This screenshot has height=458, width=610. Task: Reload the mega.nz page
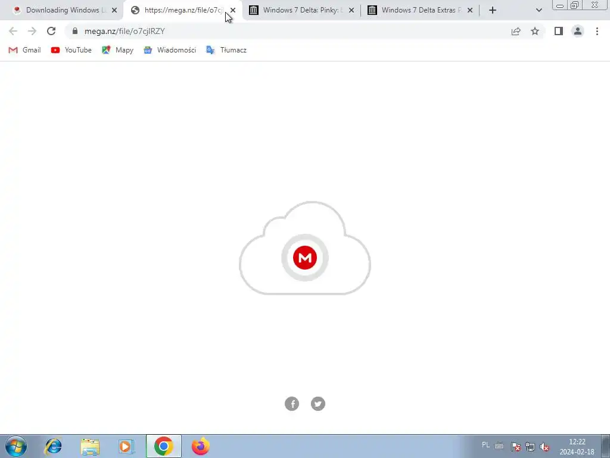pos(51,31)
